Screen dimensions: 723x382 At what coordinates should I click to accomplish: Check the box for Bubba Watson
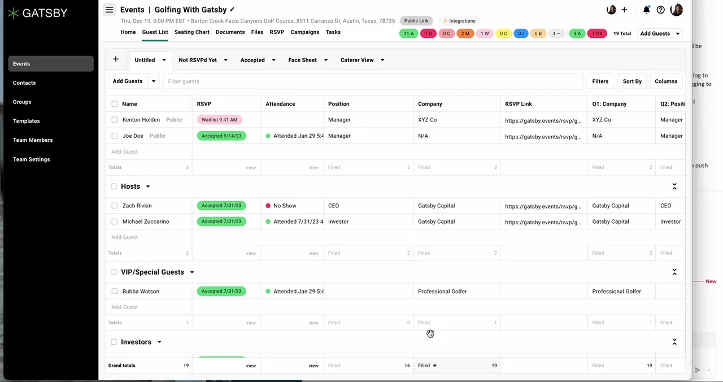(x=115, y=291)
